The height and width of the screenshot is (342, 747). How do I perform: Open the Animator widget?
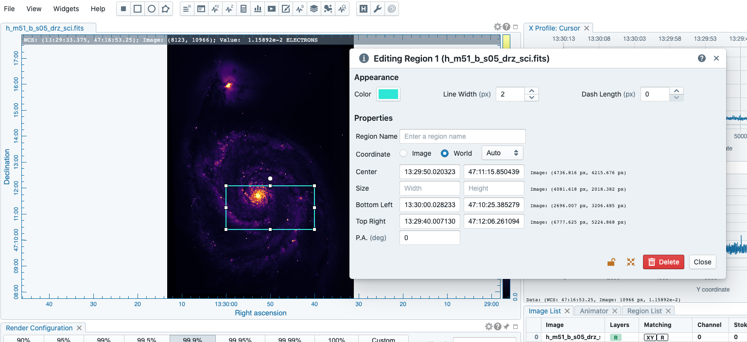[x=272, y=8]
